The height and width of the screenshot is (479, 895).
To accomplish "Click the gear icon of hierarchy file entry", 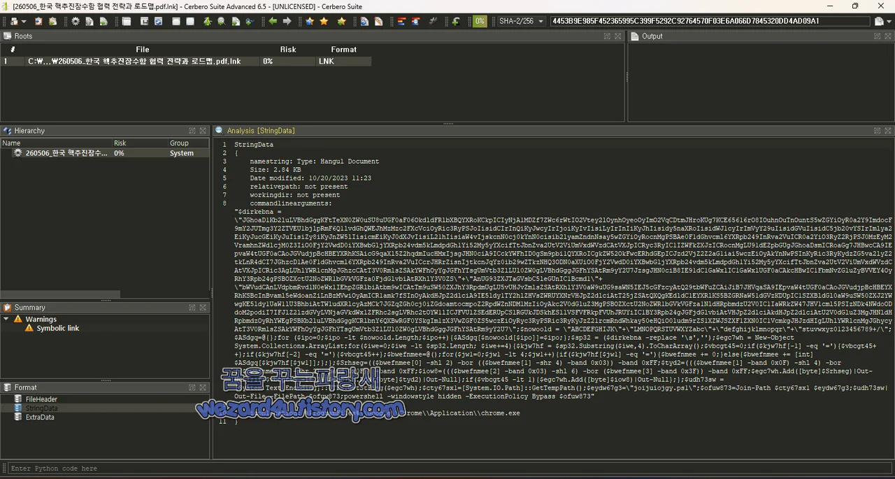I will pyautogui.click(x=18, y=153).
